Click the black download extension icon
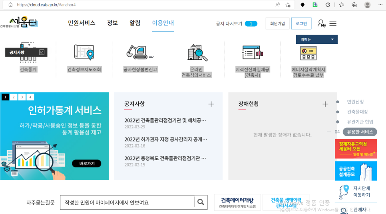The image size is (386, 214). tap(302, 5)
